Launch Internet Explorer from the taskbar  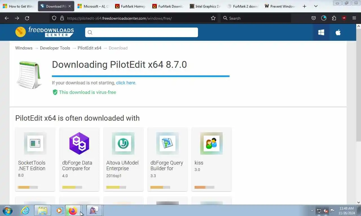[x=25, y=210]
